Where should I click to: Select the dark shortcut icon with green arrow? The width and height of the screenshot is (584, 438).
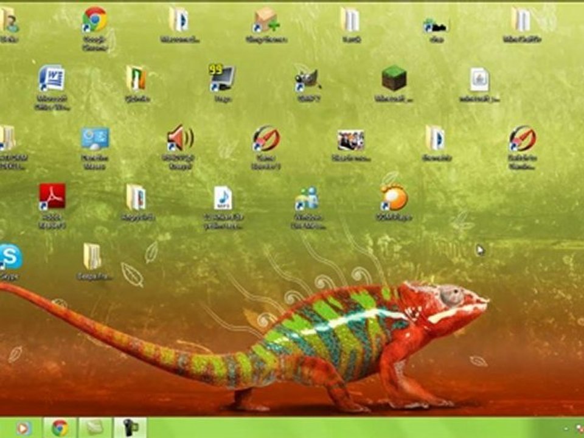click(435, 26)
